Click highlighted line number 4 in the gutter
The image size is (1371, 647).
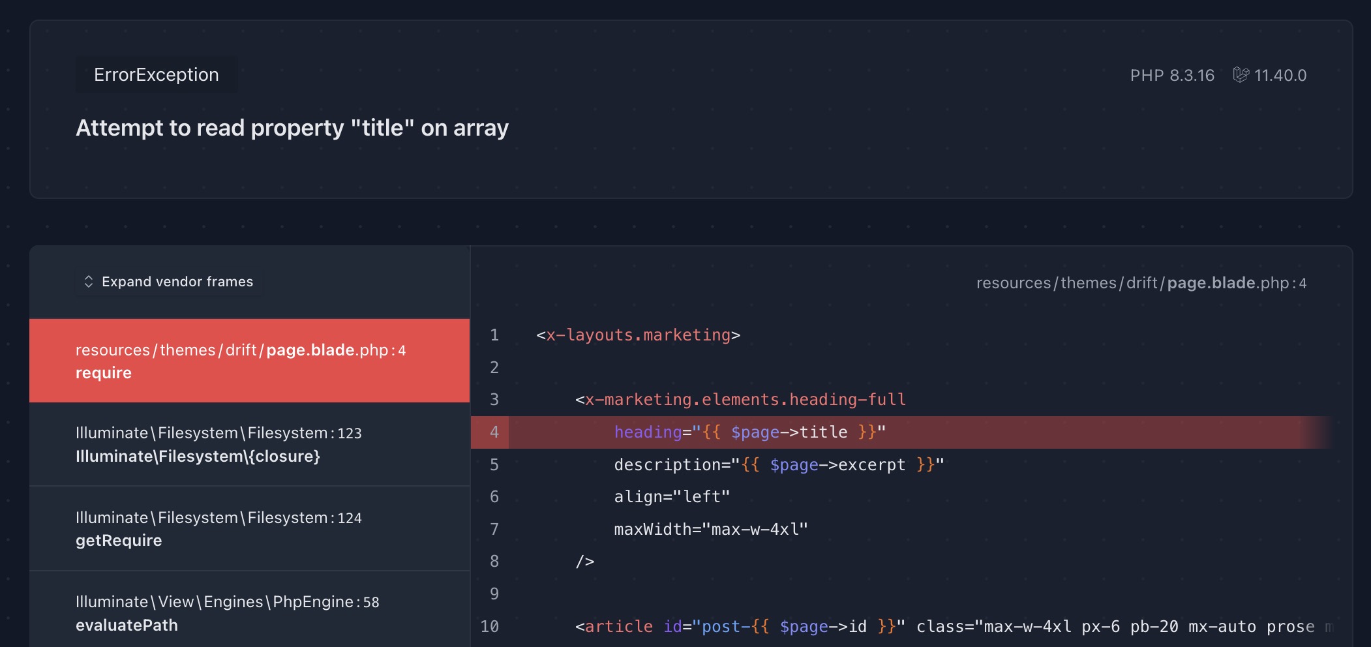point(494,432)
